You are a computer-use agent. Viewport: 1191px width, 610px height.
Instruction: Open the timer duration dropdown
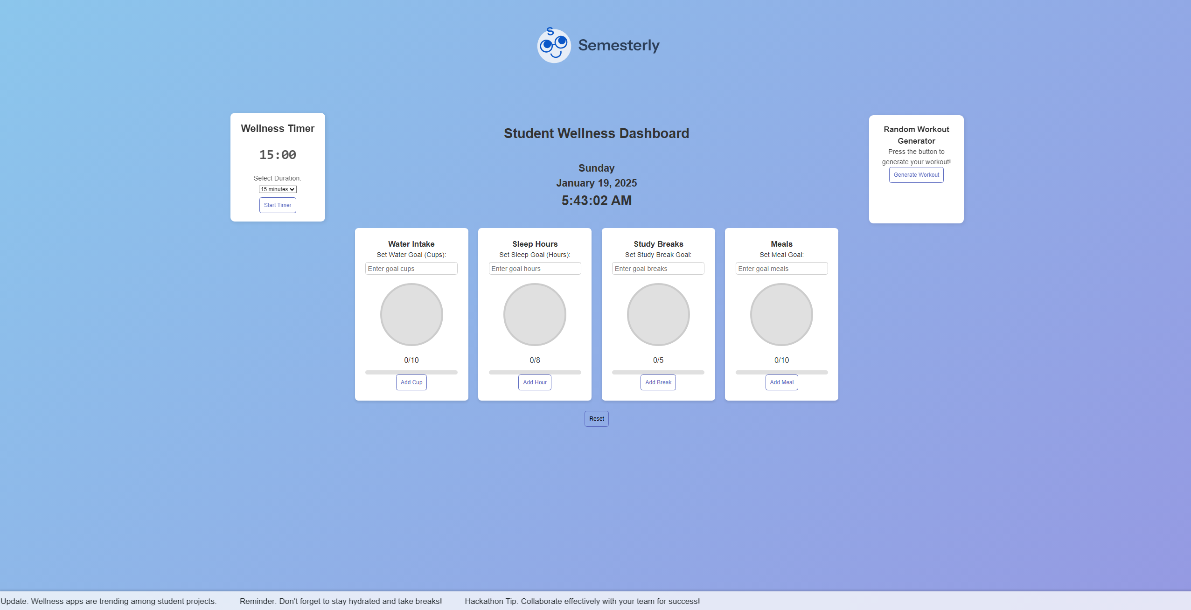coord(278,189)
